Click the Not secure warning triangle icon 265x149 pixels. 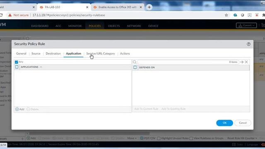10,15
